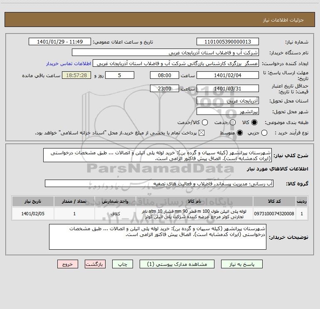Click the واحد شمارش column header

click(x=115, y=201)
